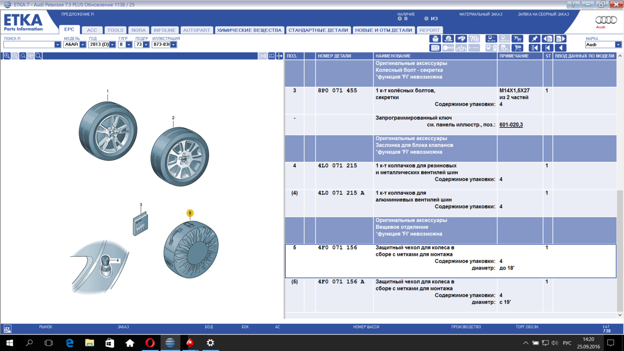Click the ПРИМЕЧАНИЕ column header
Image resolution: width=624 pixels, height=351 pixels.
(520, 56)
